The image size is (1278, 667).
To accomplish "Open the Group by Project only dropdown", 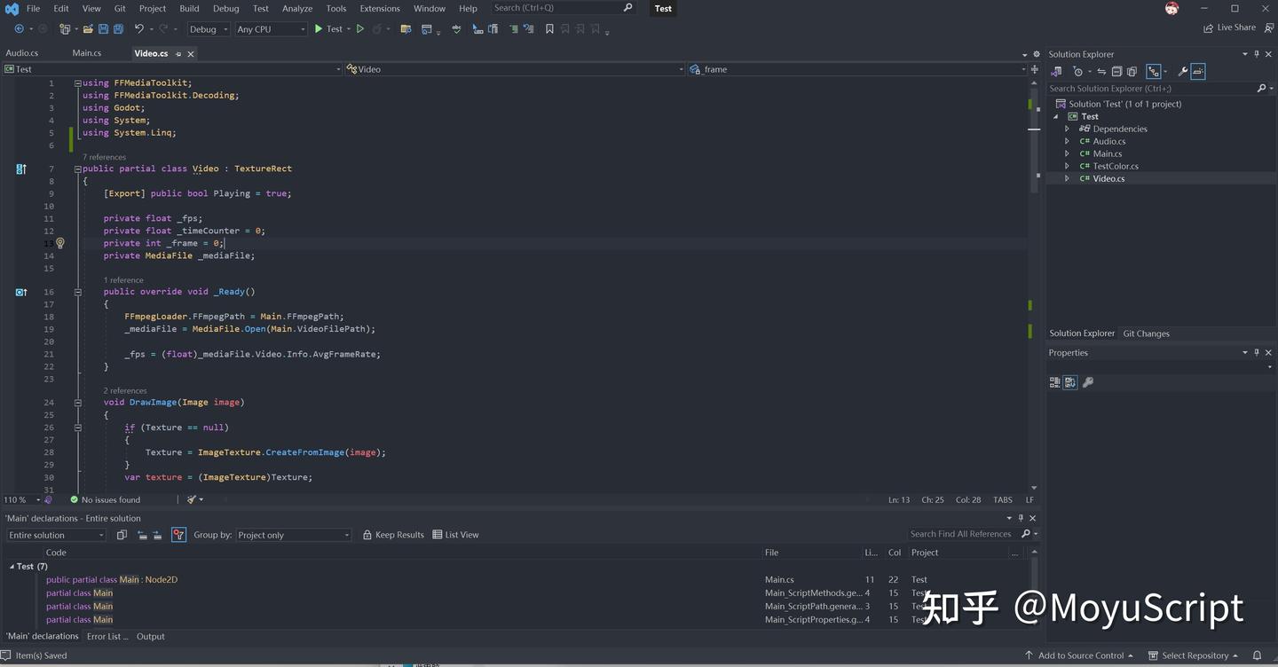I will tap(293, 535).
